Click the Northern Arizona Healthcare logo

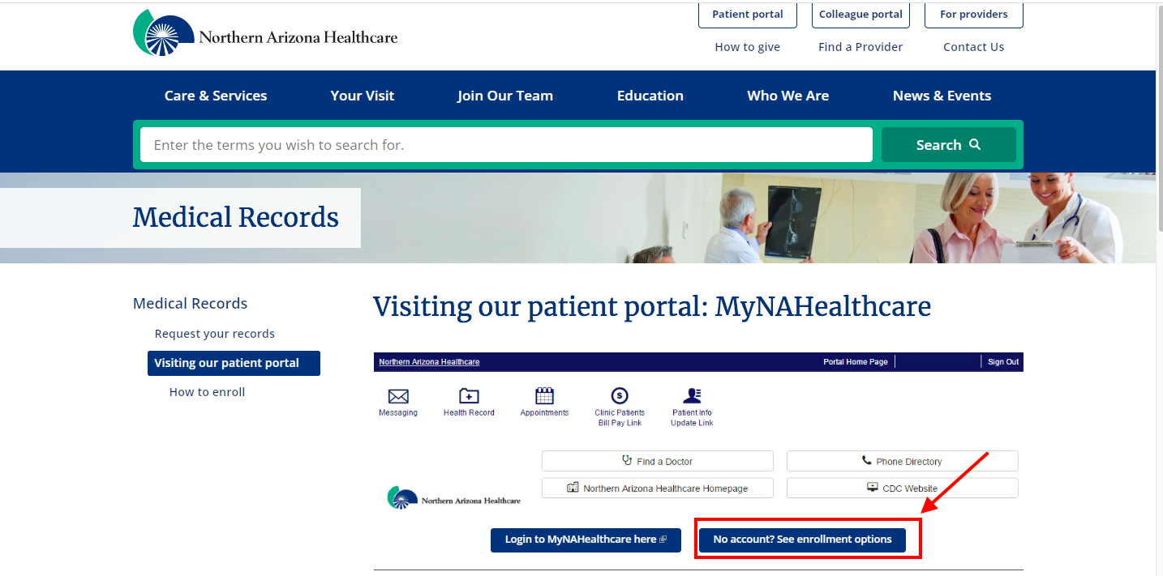[x=265, y=33]
